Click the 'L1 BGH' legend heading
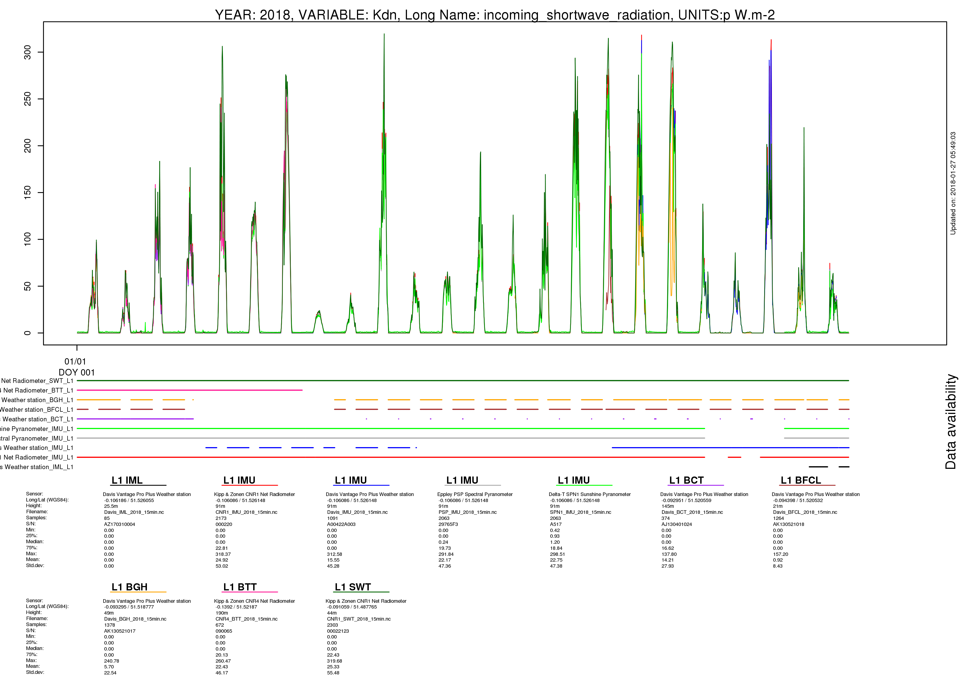The width and height of the screenshot is (963, 681). 130,587
